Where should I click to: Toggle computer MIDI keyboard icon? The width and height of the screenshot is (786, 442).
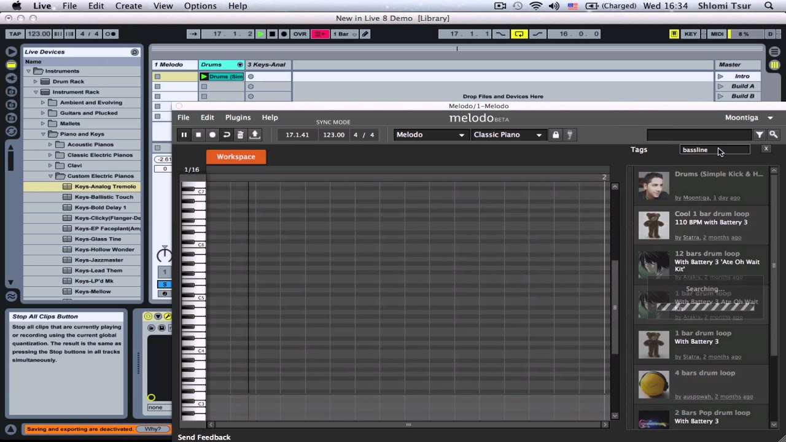[674, 34]
